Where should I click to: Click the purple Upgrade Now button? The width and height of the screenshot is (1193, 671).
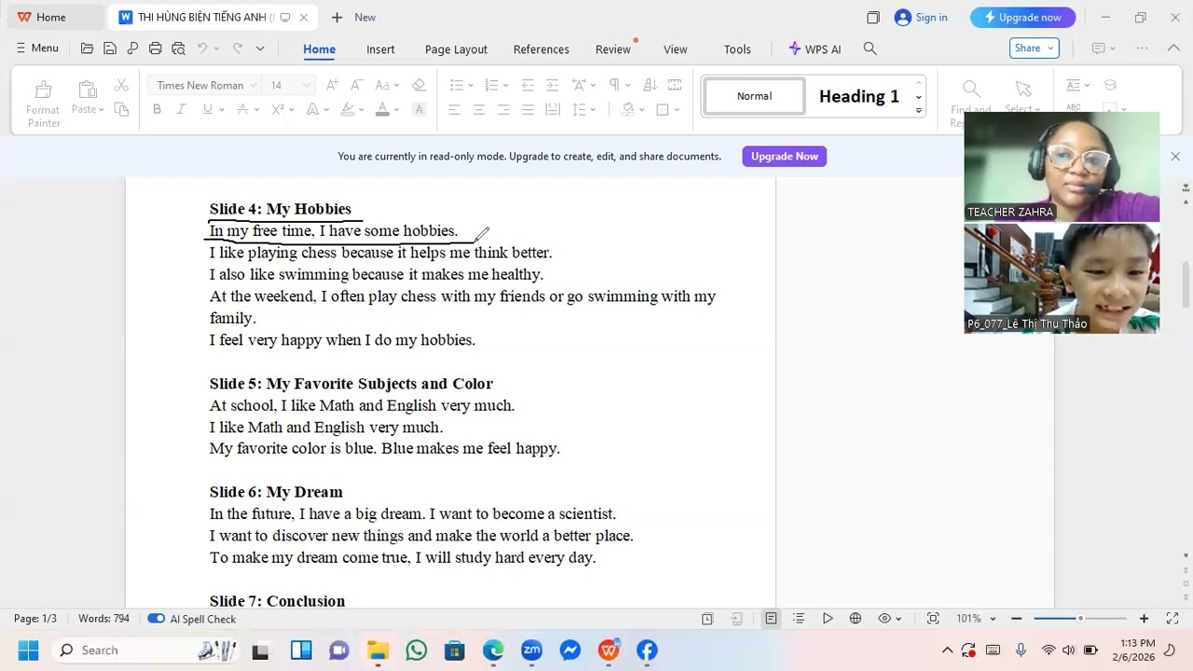click(x=784, y=157)
